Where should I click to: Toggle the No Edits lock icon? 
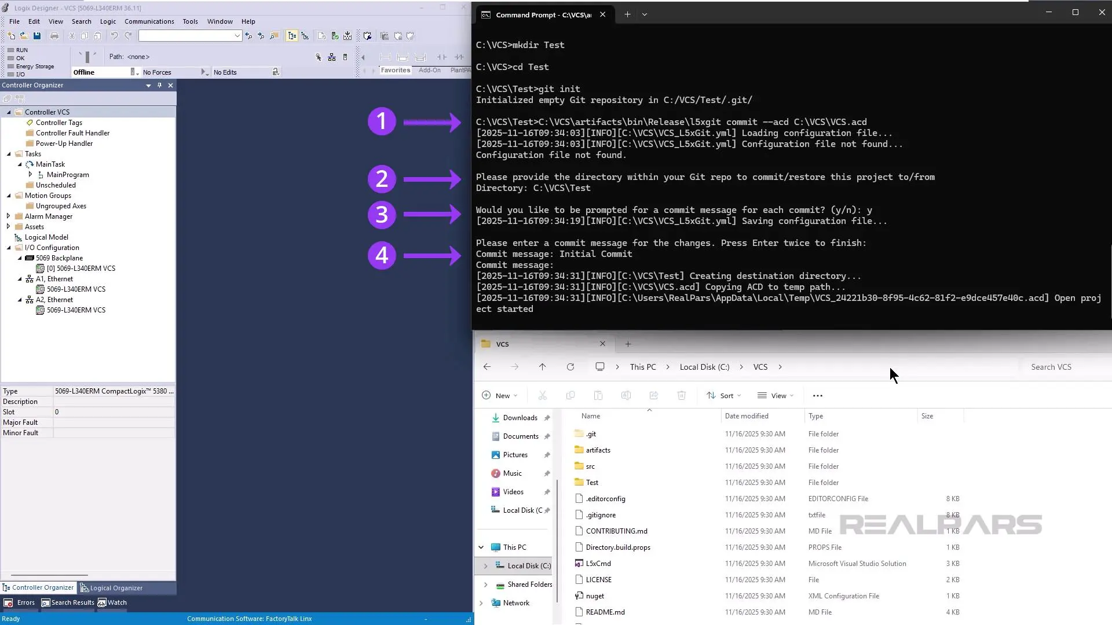pyautogui.click(x=274, y=72)
